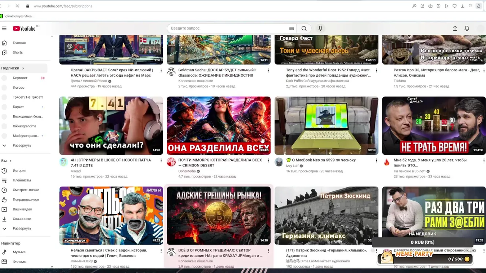Viewport: 486px width, 273px height.
Task: Open options menu for 4H СТРИМЕРЫ В ШОКЕ video
Action: pyautogui.click(x=161, y=161)
